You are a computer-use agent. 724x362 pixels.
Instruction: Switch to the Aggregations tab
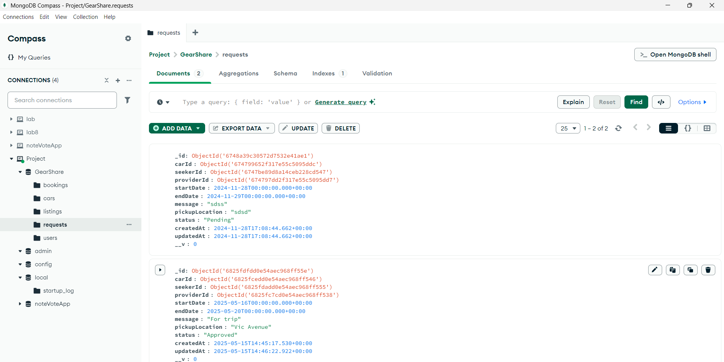(x=239, y=74)
